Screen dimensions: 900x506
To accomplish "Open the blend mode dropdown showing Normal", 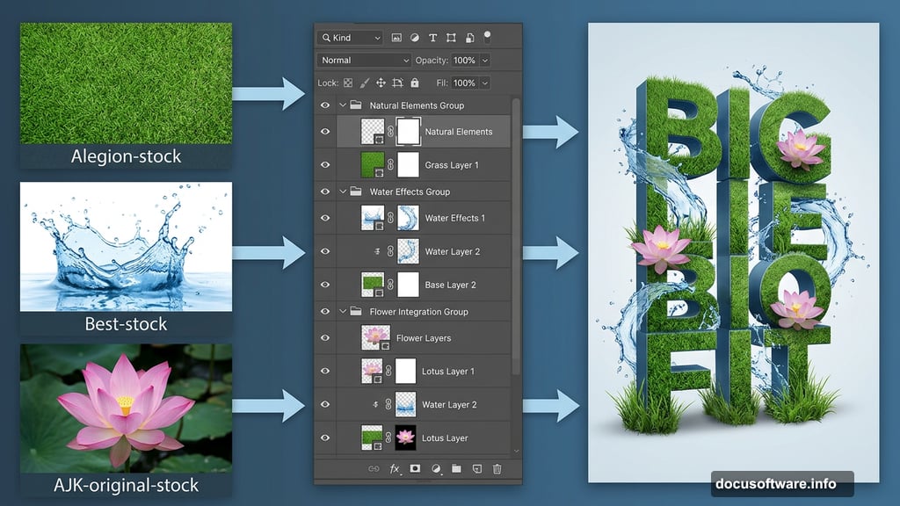I will pyautogui.click(x=363, y=60).
